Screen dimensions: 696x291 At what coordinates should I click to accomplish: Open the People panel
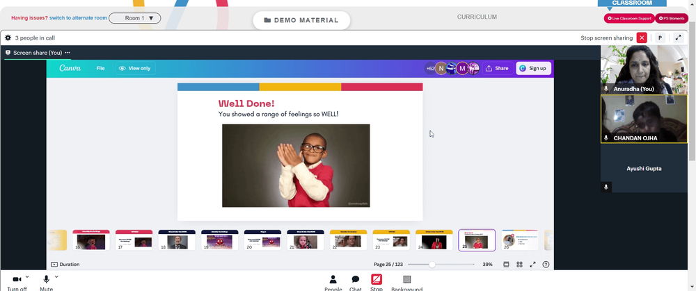[333, 282]
